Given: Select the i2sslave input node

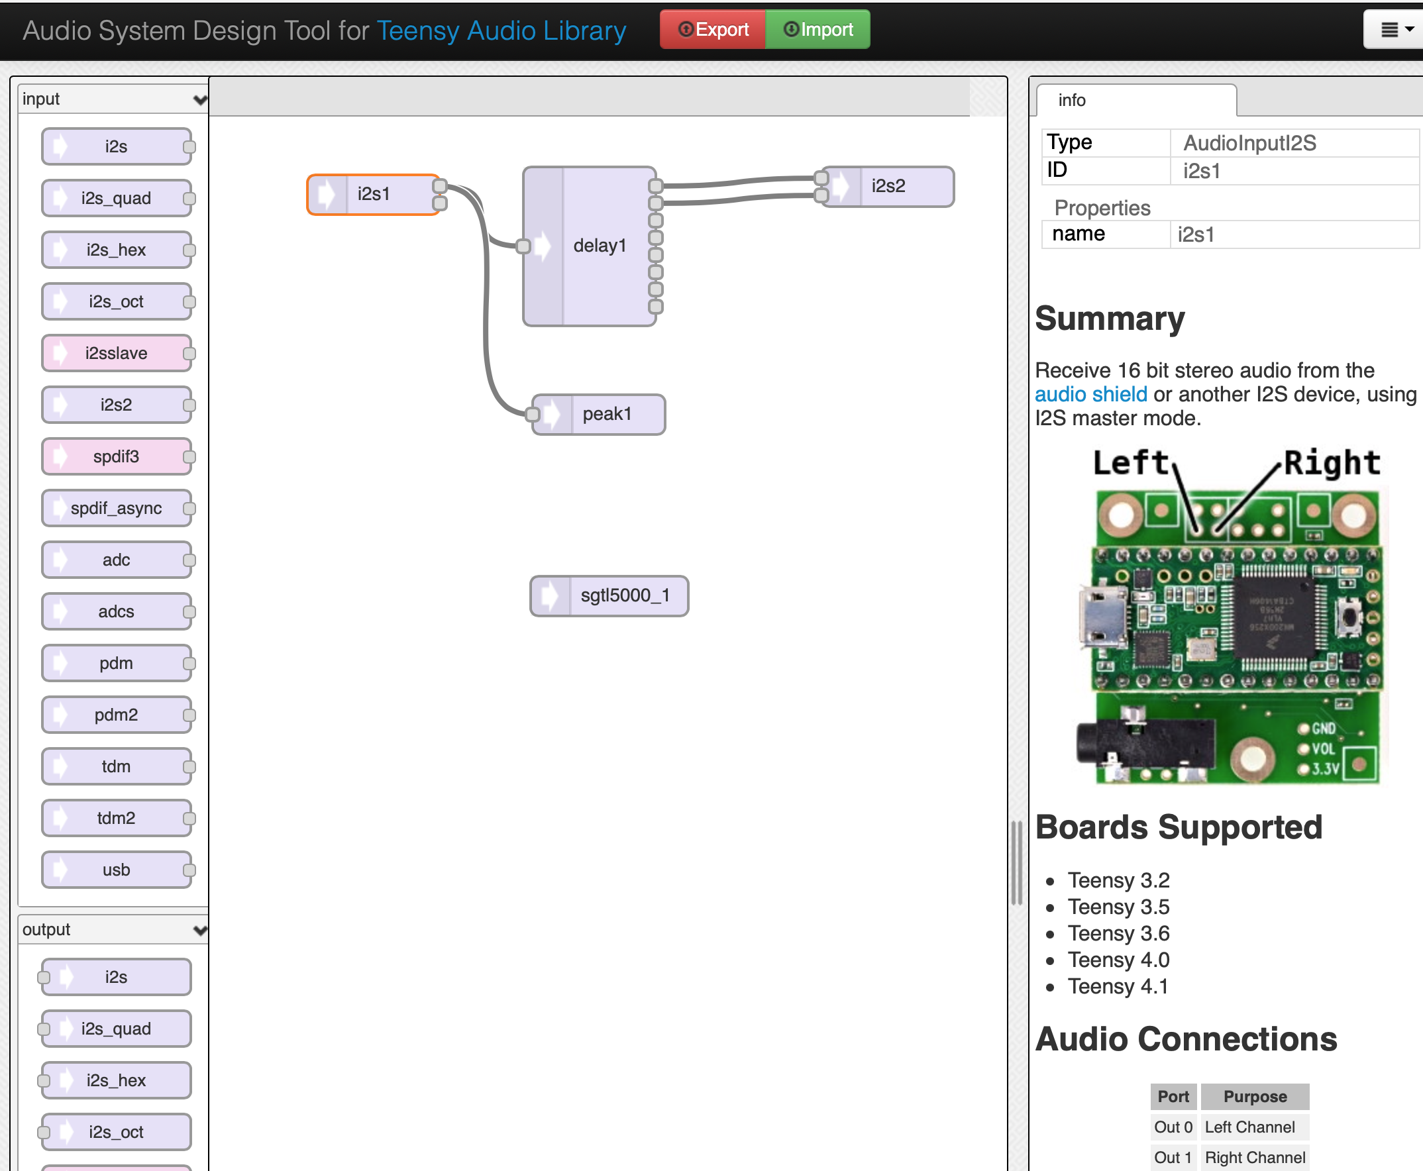Looking at the screenshot, I should (117, 353).
